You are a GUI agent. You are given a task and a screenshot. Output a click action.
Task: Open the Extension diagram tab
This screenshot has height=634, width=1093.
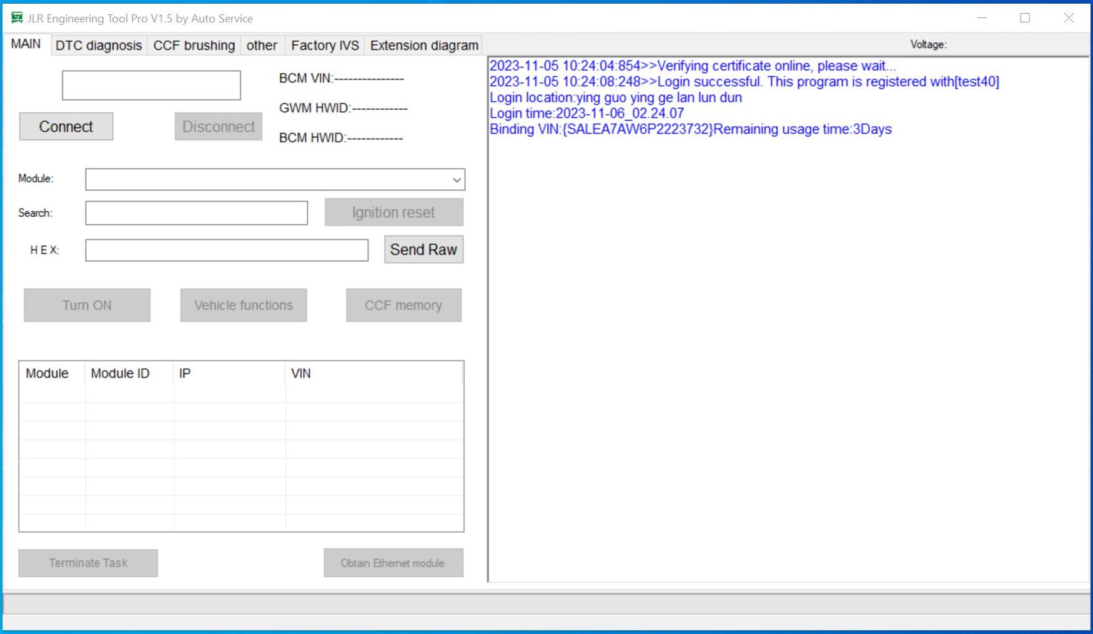click(x=424, y=46)
